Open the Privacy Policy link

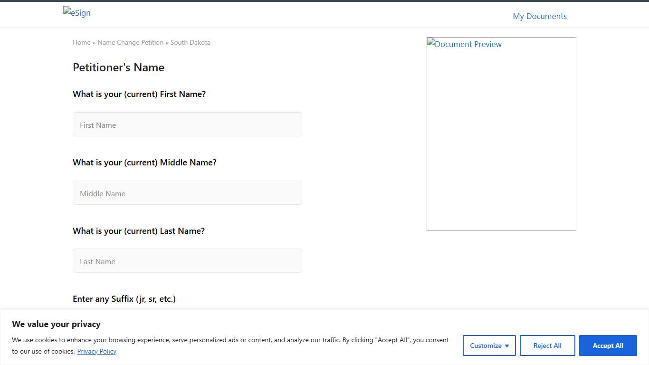(x=96, y=352)
